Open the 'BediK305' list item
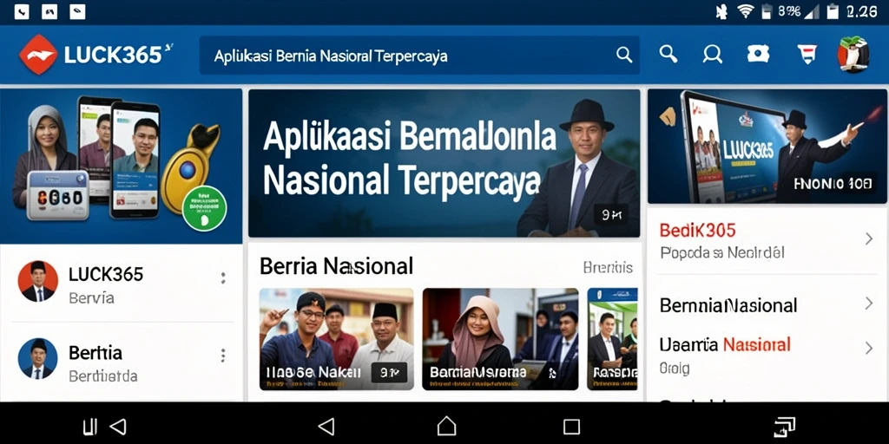Screen dimensions: 889x444 point(767,241)
